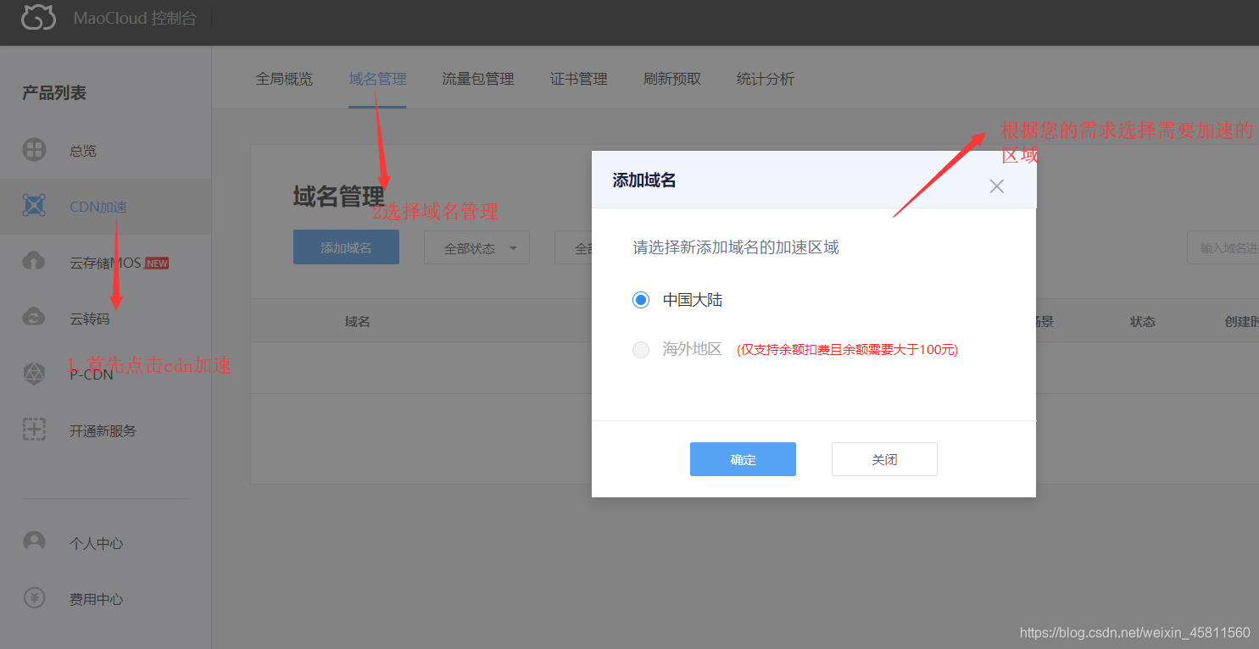Open 云存储MOS sidebar entry
The height and width of the screenshot is (649, 1259).
click(x=106, y=263)
